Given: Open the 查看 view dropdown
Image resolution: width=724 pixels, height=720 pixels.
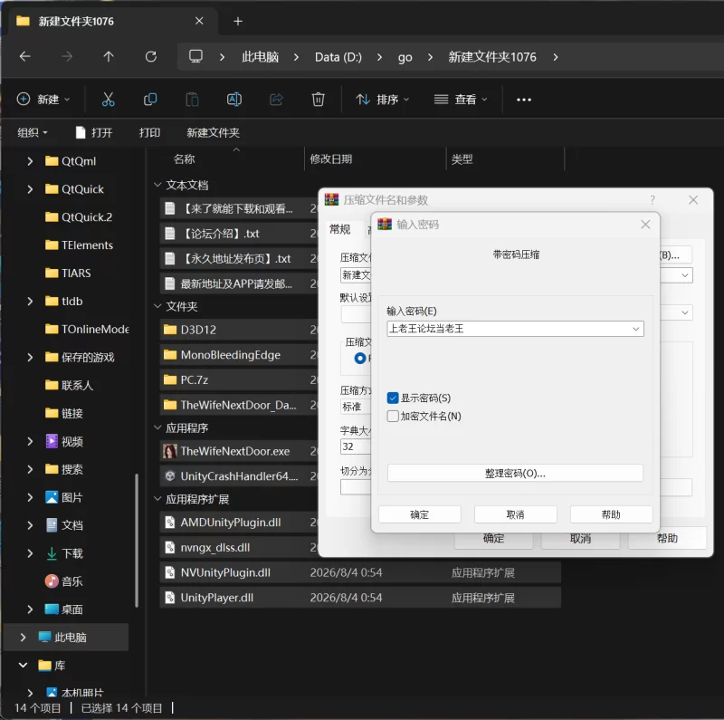Looking at the screenshot, I should click(x=461, y=100).
